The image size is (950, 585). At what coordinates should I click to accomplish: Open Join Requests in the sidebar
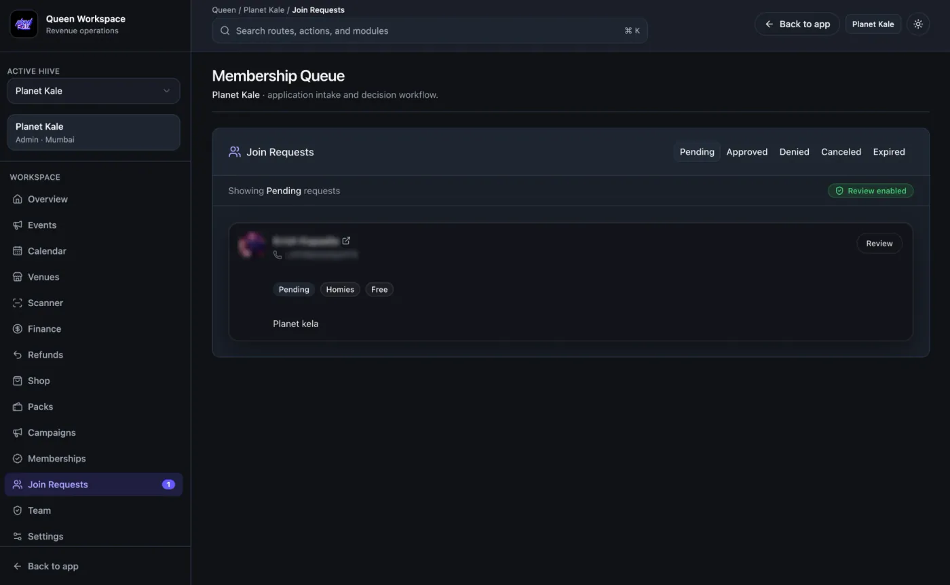tap(94, 485)
